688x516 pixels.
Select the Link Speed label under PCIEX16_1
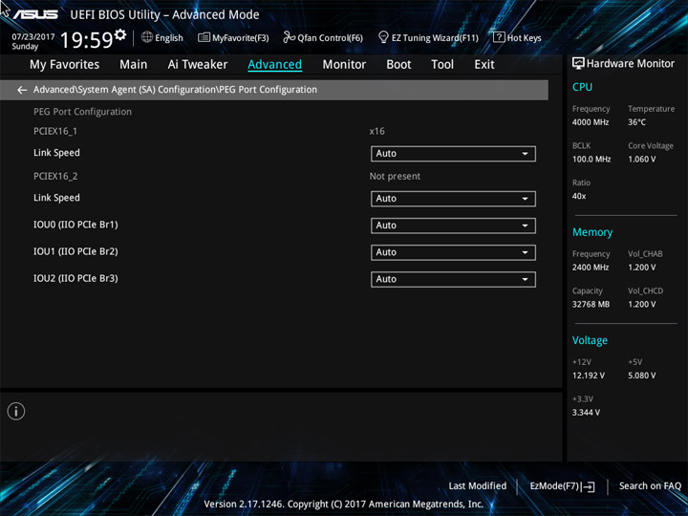[56, 153]
